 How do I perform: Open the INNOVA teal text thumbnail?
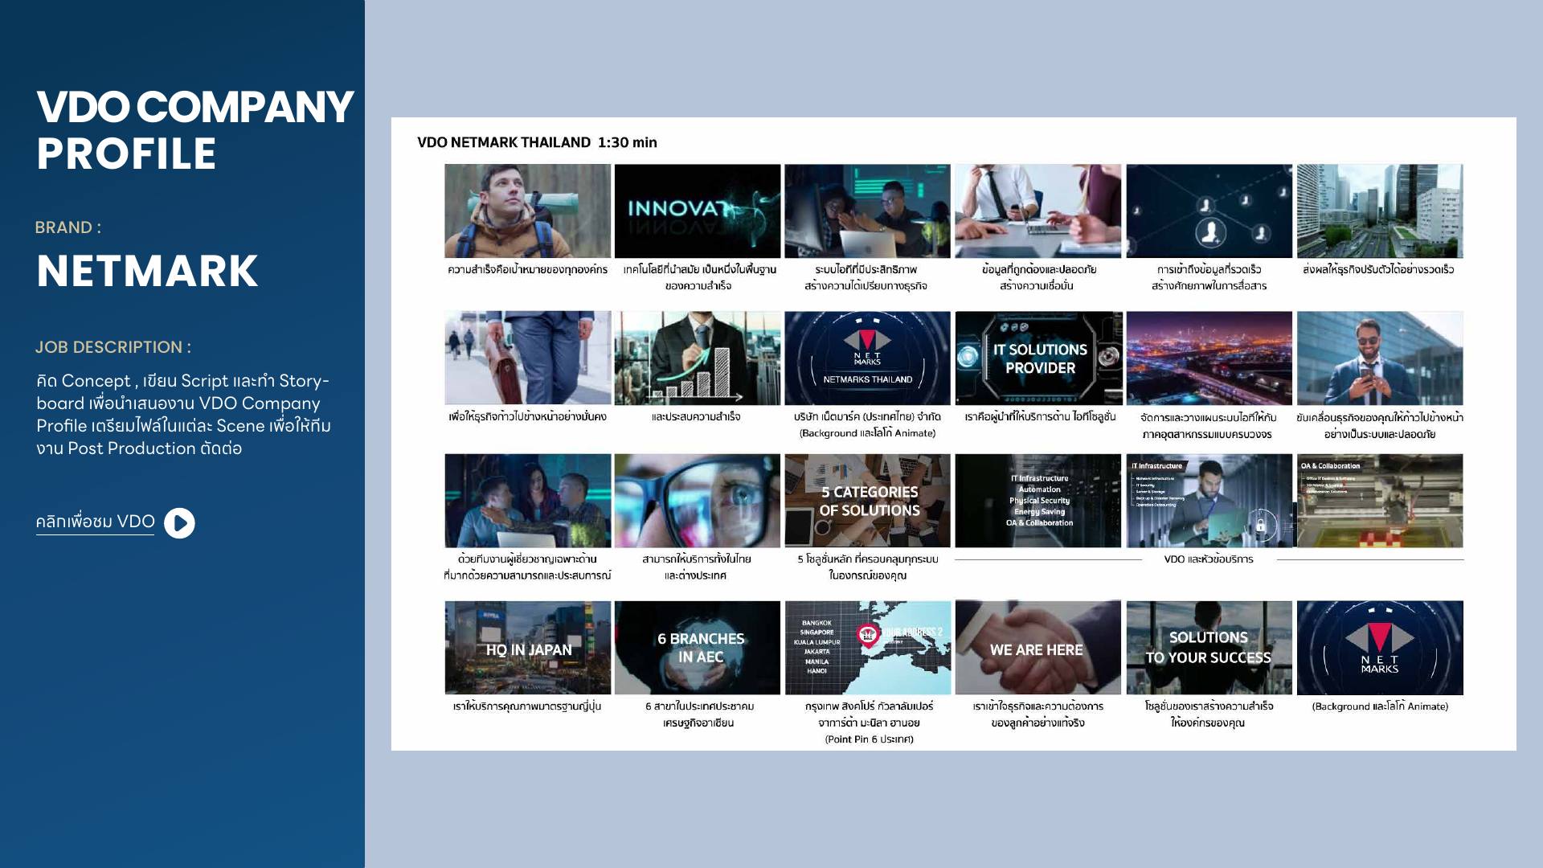(x=698, y=211)
